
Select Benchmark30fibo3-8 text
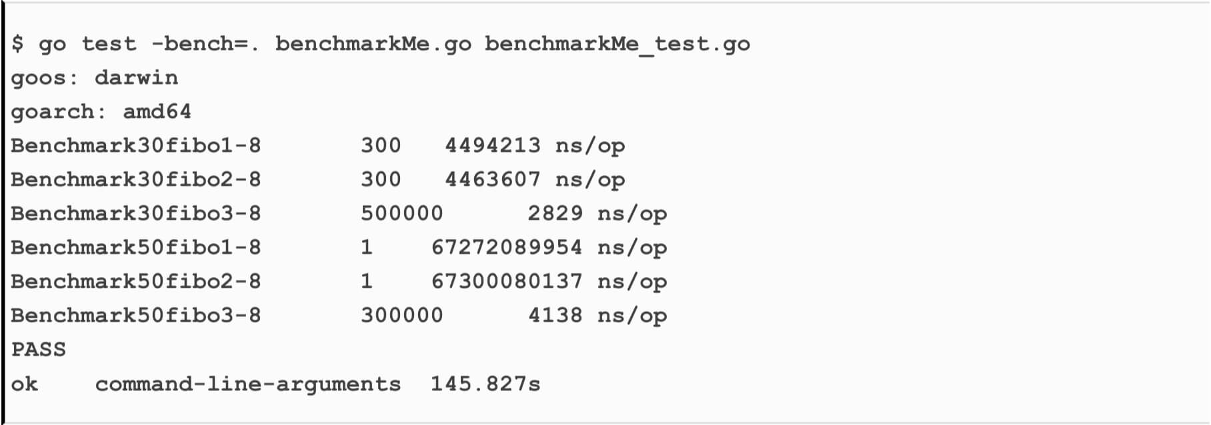tap(136, 214)
